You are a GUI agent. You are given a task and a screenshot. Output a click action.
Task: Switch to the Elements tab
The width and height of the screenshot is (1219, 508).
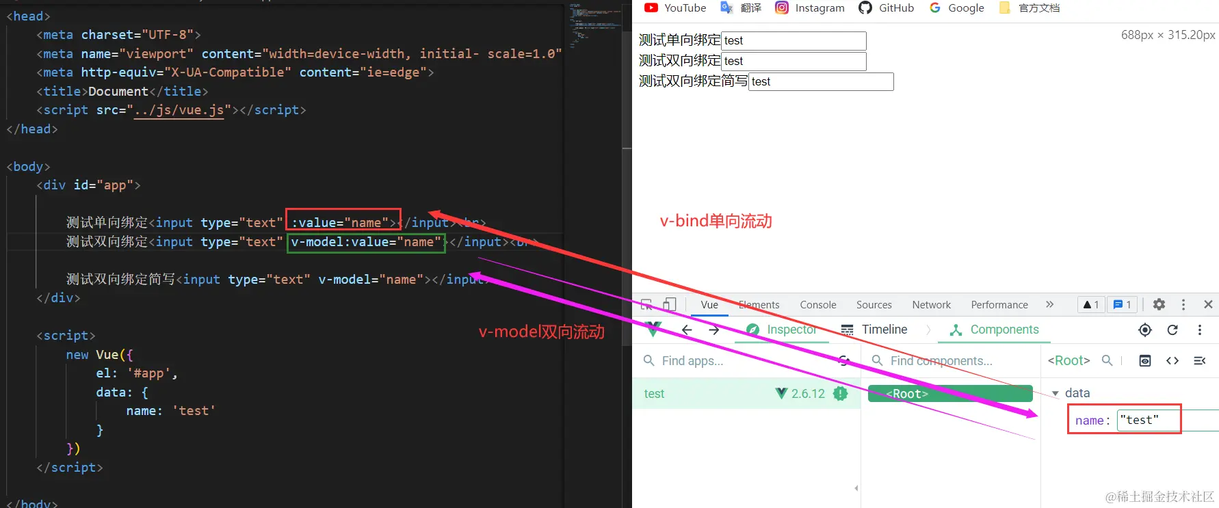(759, 305)
